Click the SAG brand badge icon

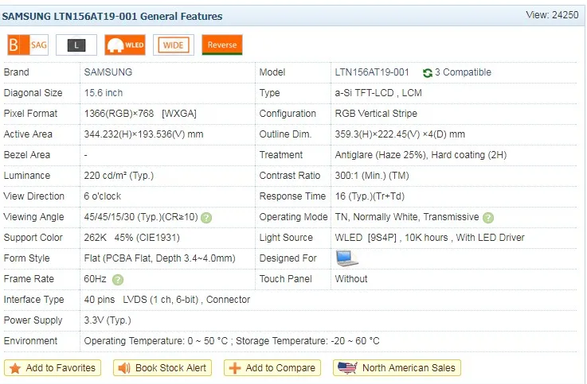pos(28,45)
